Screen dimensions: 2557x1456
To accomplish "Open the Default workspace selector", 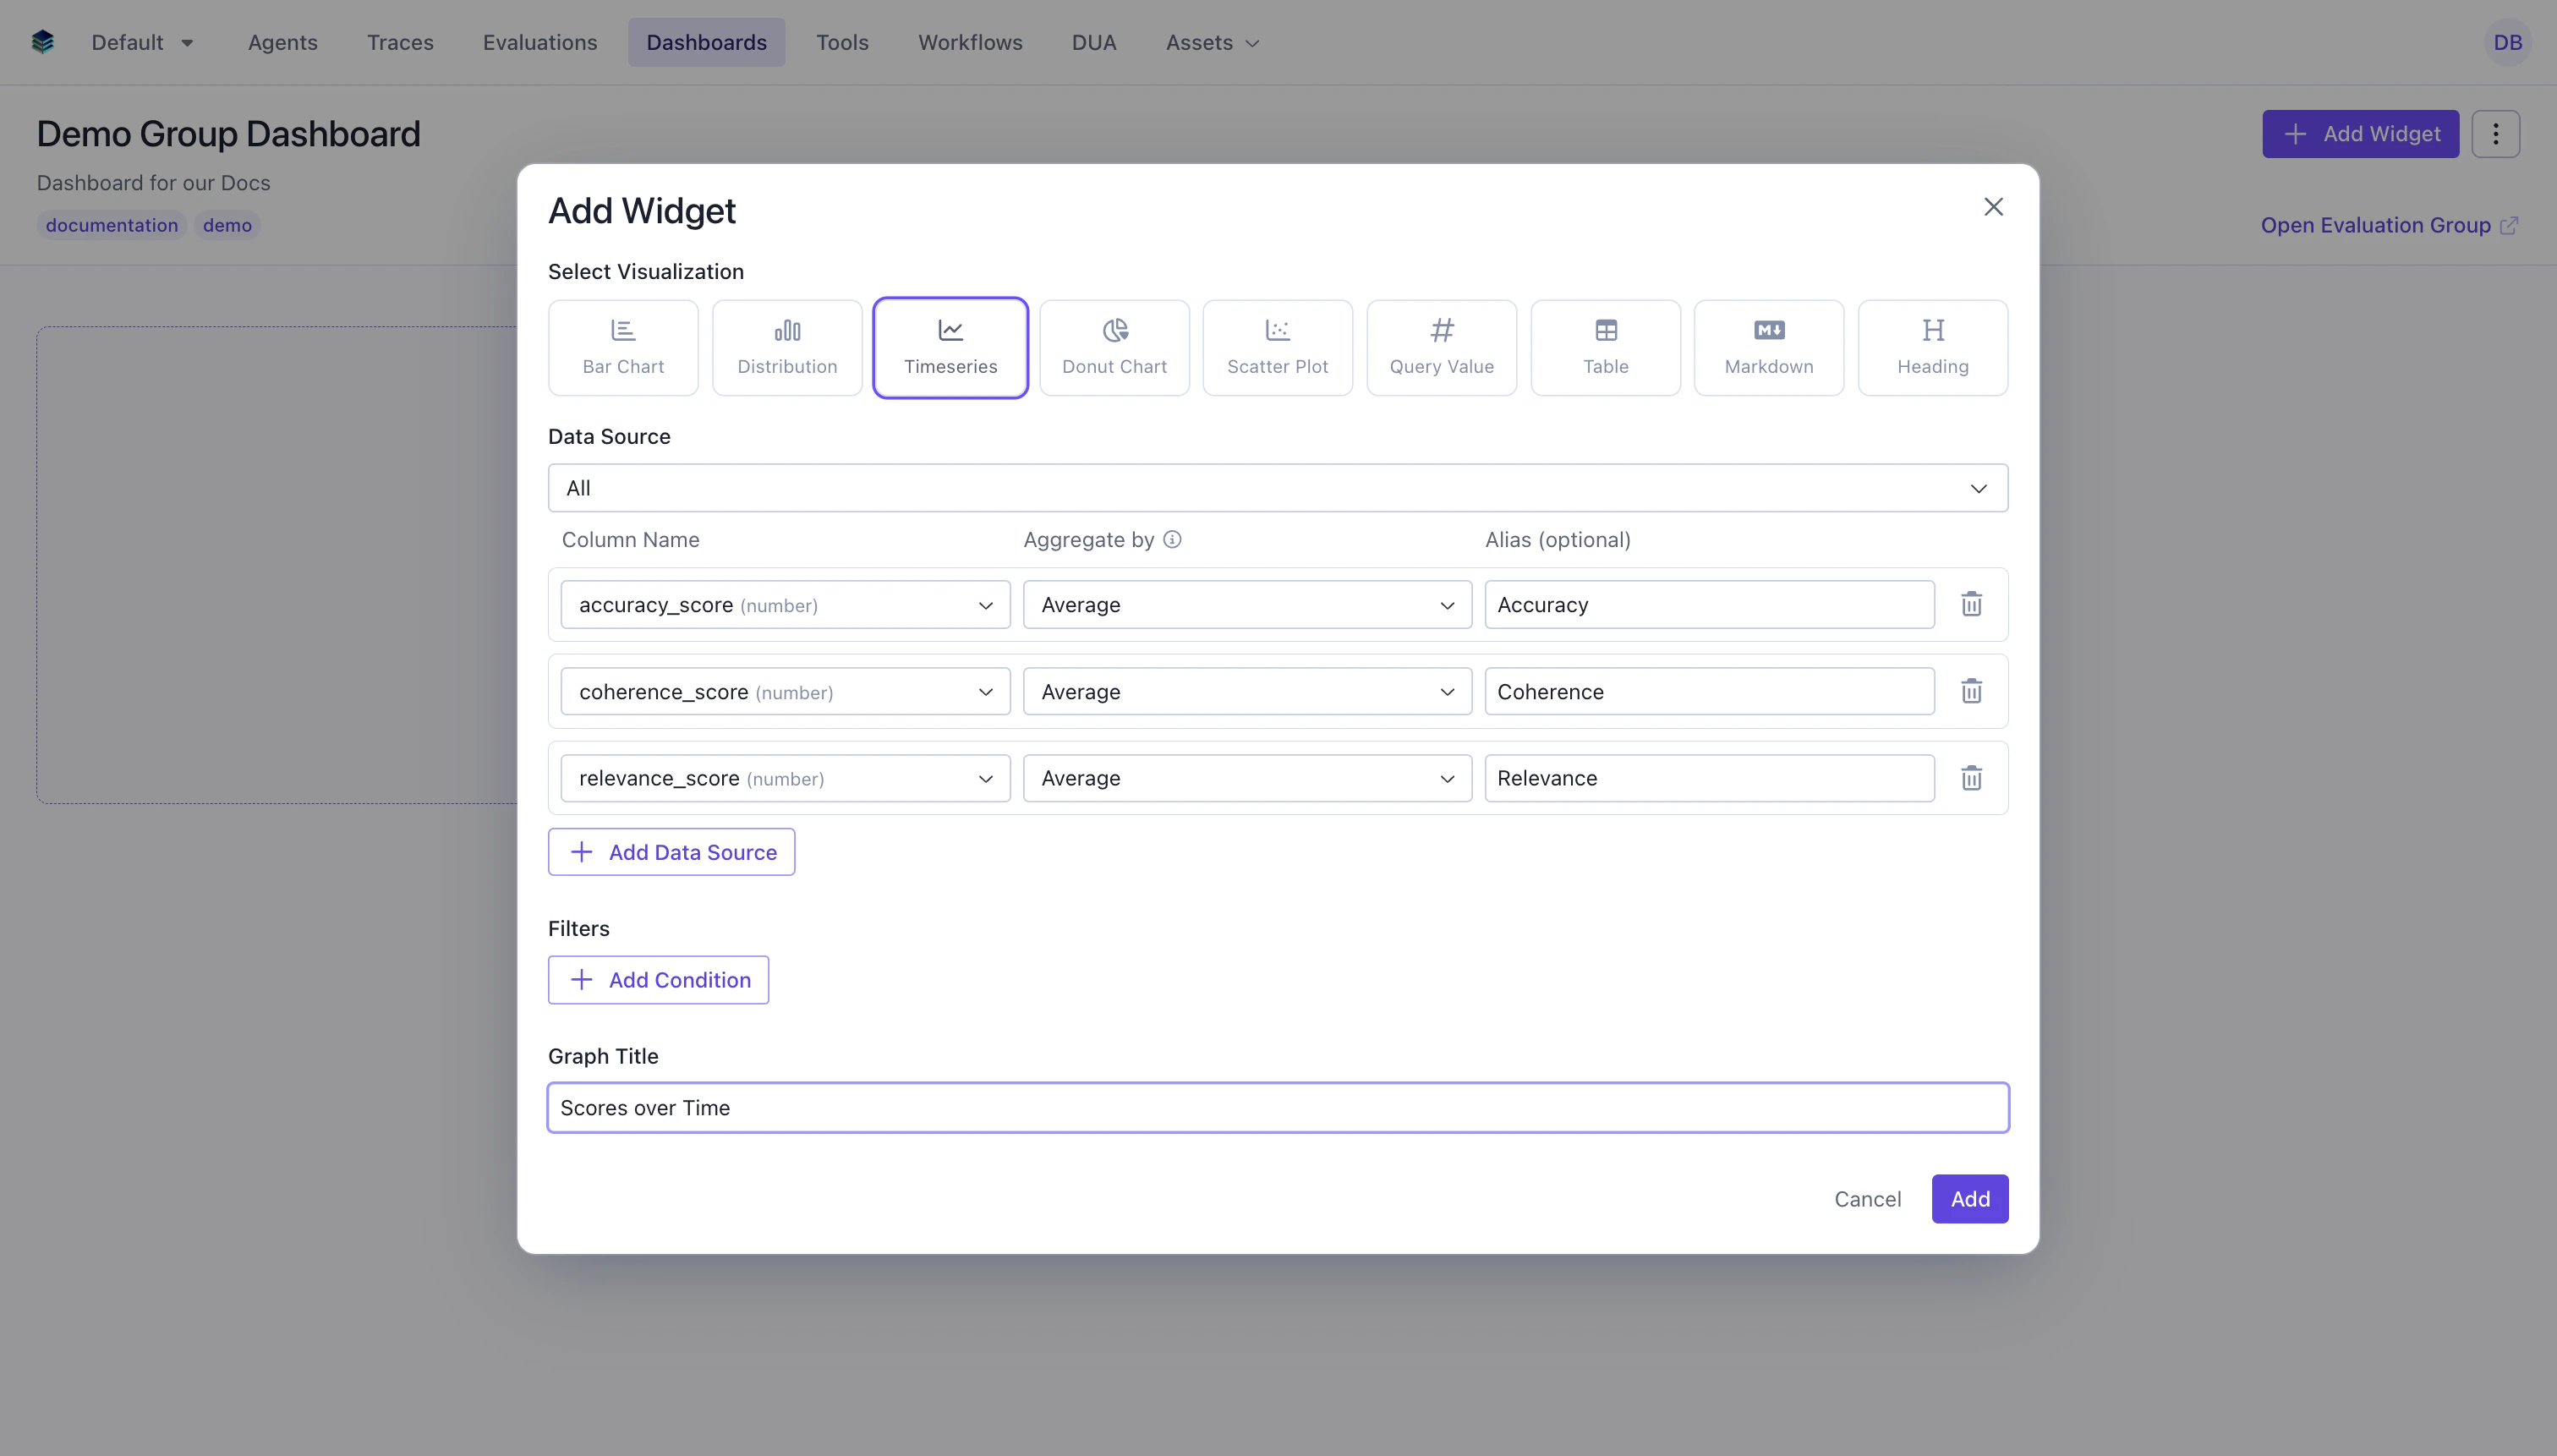I will (x=142, y=42).
